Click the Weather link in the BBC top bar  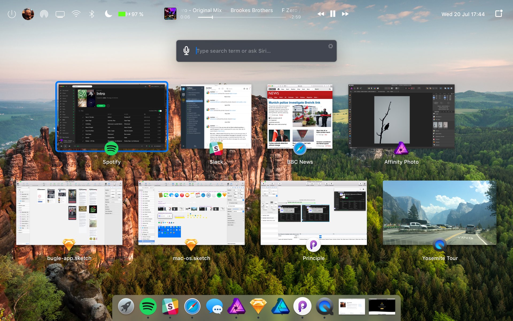[x=293, y=89]
